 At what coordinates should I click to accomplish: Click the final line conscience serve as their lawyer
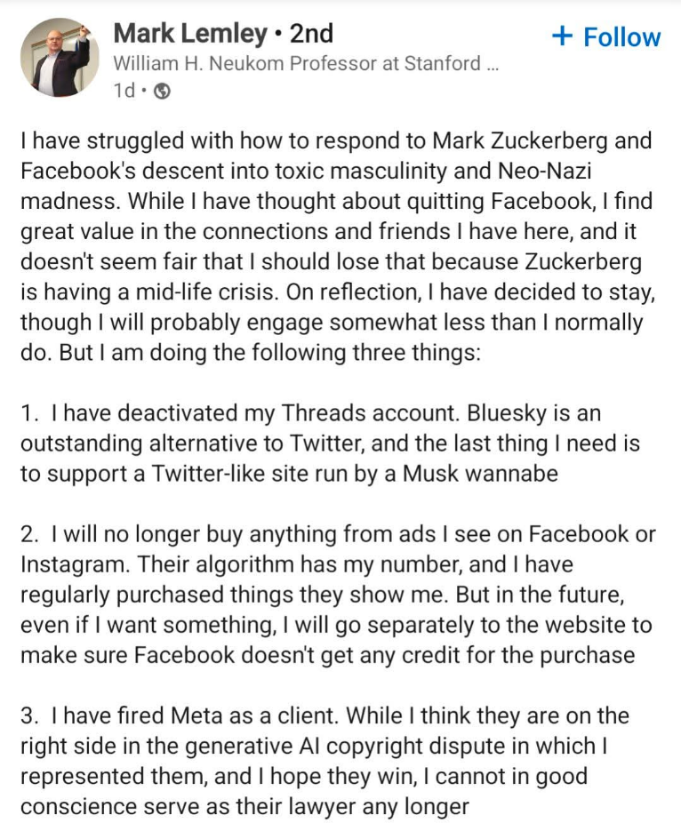(x=244, y=807)
